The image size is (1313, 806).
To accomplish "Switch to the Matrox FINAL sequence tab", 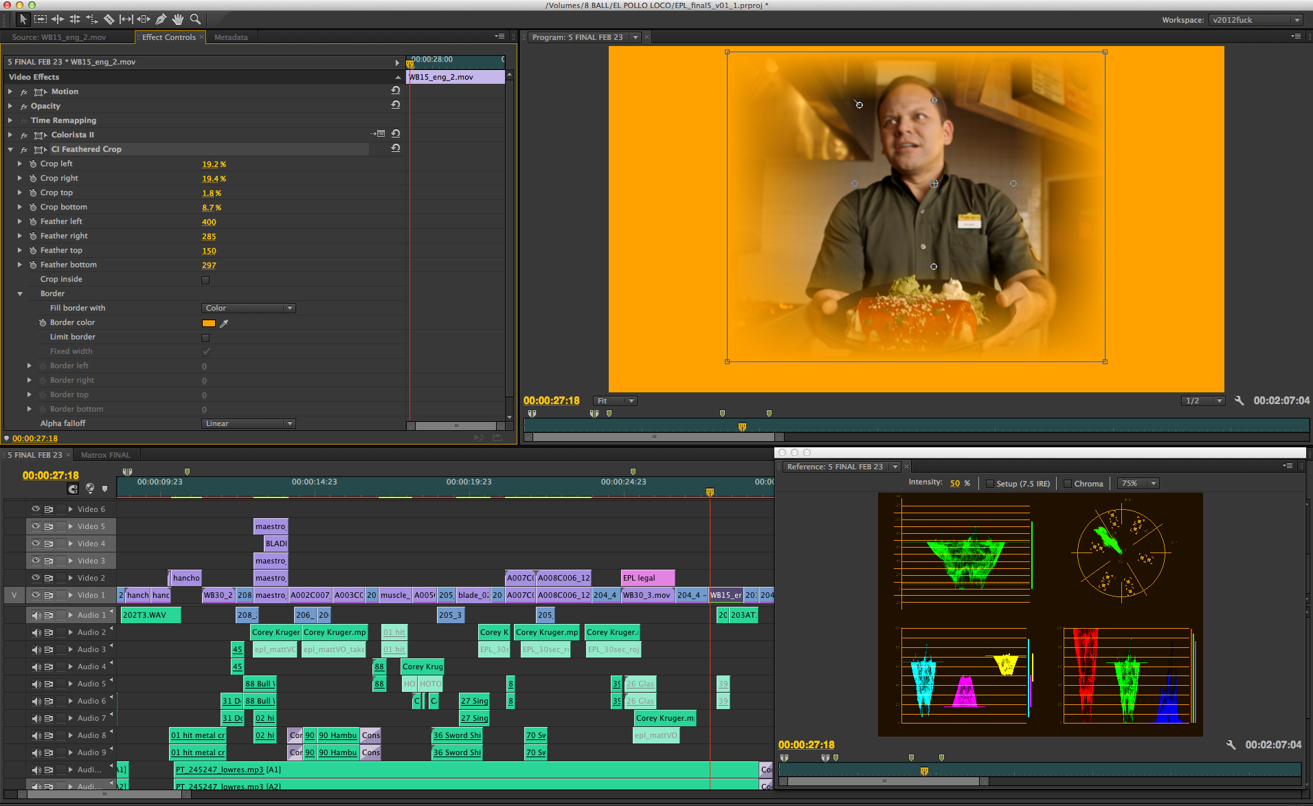I will (x=105, y=455).
